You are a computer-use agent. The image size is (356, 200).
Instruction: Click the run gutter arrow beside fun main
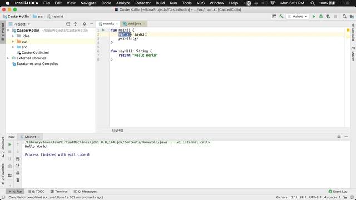[x=103, y=30]
